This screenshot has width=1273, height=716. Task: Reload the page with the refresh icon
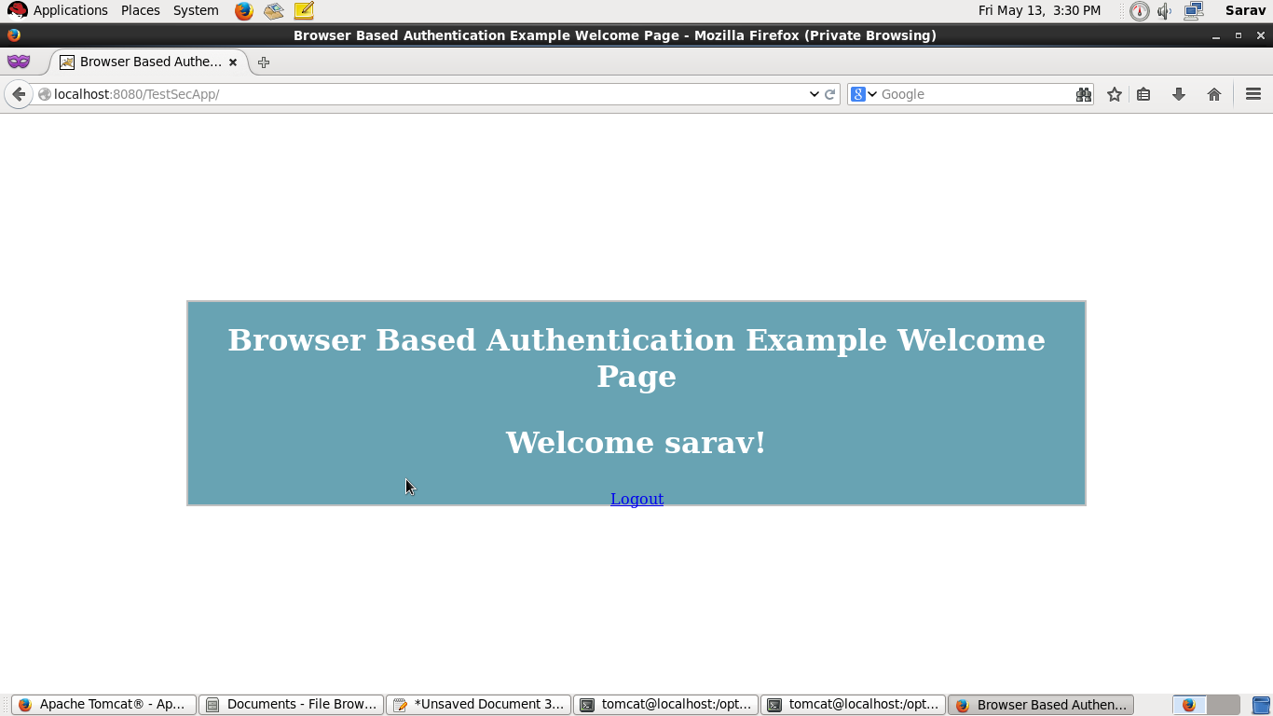coord(829,93)
